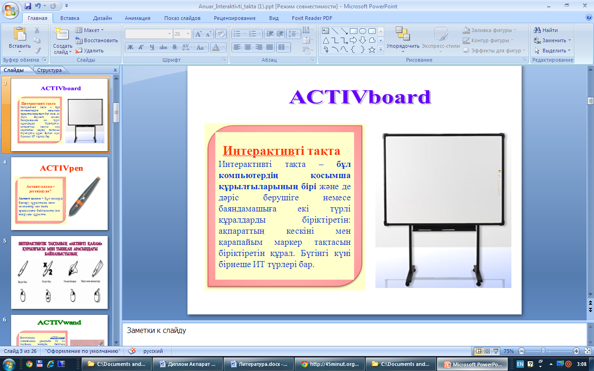Screen dimensions: 594x371
Task: Open the Вставка ribbon tab
Action: pyautogui.click(x=70, y=18)
